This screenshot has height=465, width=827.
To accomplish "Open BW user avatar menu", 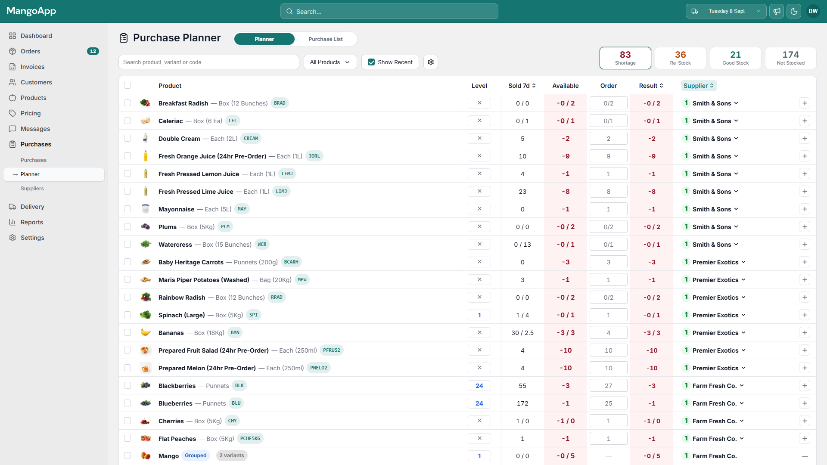I will [x=813, y=11].
